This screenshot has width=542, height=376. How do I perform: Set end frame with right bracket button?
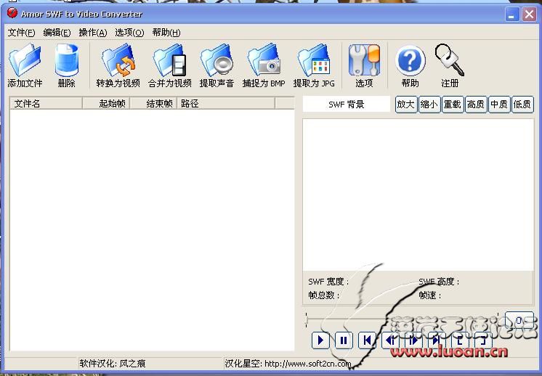coord(483,340)
